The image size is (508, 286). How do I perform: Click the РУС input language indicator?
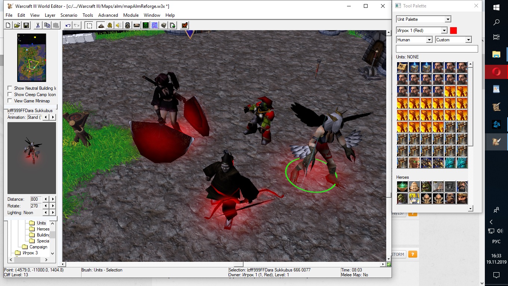tap(496, 242)
